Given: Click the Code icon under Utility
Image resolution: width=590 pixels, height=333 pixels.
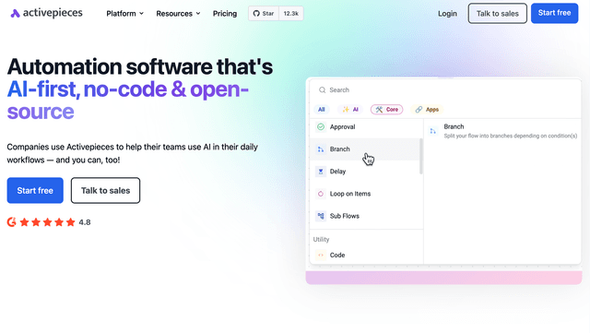Looking at the screenshot, I should [x=321, y=255].
